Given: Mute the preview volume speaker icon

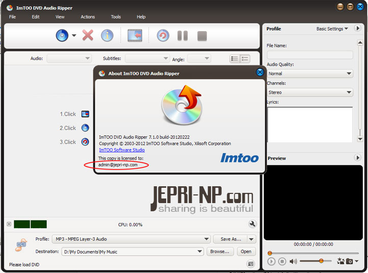Looking at the screenshot, I should (293, 261).
